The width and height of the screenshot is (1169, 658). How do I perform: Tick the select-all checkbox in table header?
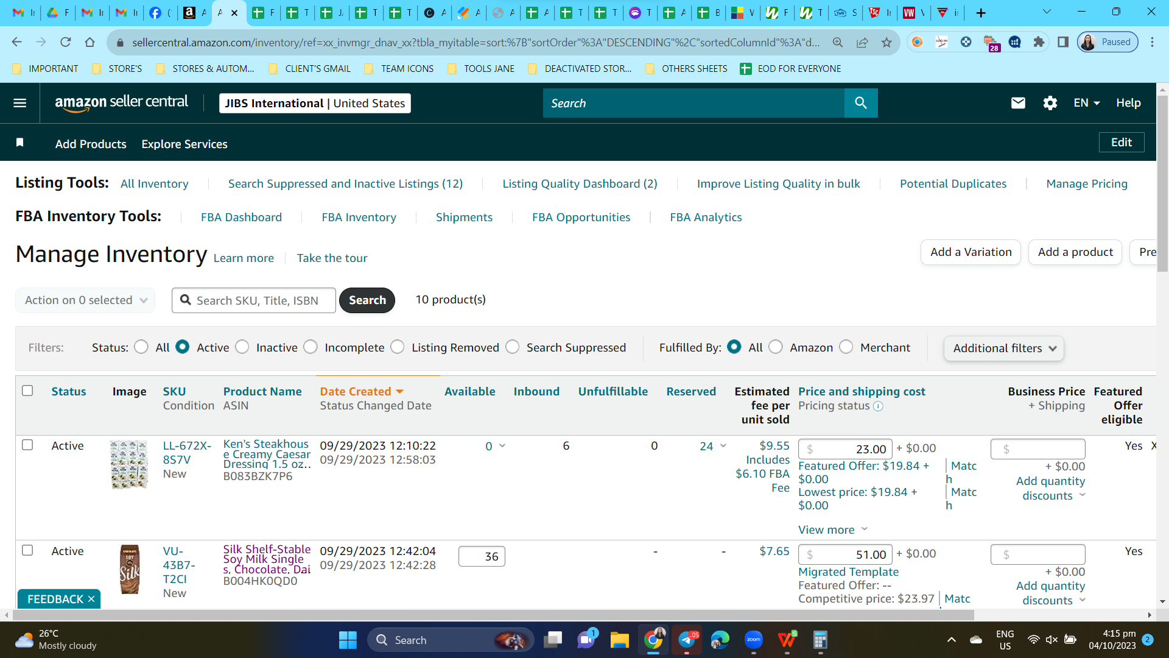point(27,391)
